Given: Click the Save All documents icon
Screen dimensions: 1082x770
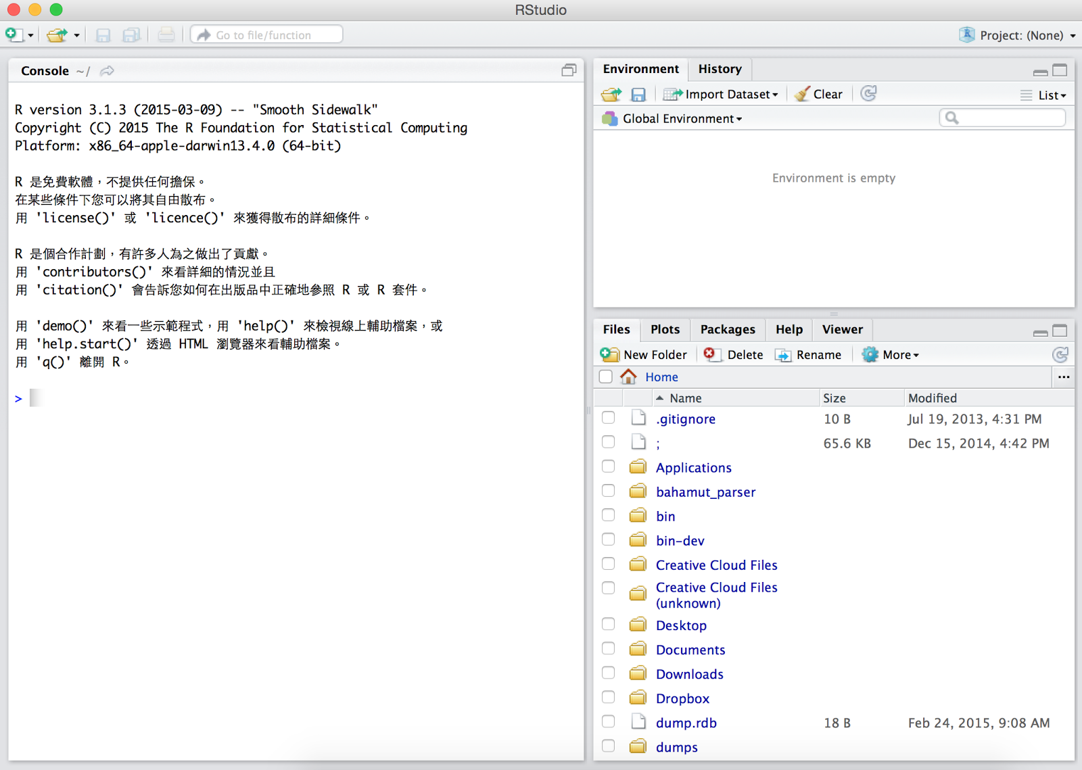Looking at the screenshot, I should (x=131, y=35).
